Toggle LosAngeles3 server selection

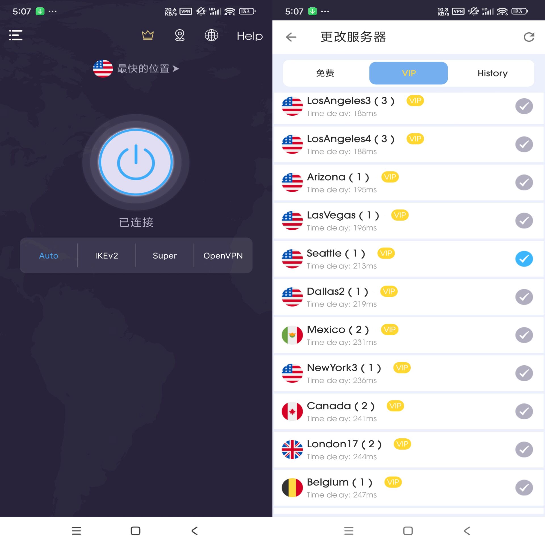click(524, 105)
